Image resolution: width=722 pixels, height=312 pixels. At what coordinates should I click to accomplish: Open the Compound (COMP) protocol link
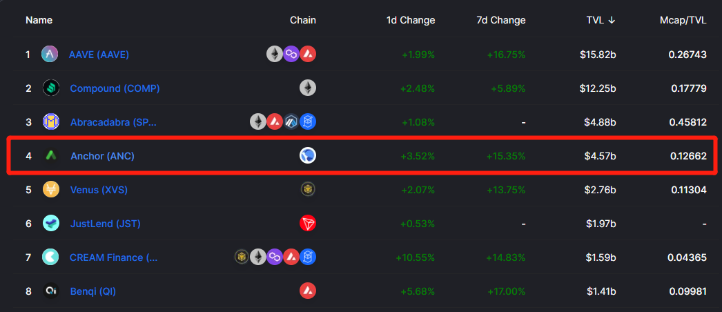(x=115, y=88)
